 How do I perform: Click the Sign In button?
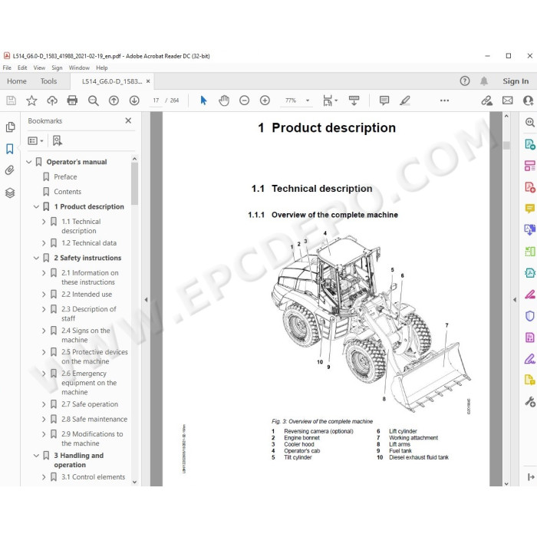516,81
